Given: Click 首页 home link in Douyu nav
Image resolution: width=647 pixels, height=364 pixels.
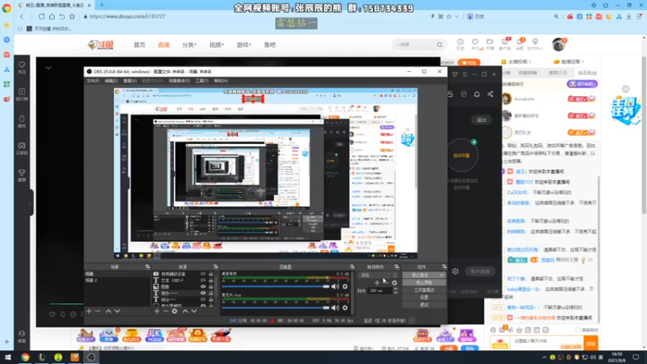Looking at the screenshot, I should click(x=139, y=44).
